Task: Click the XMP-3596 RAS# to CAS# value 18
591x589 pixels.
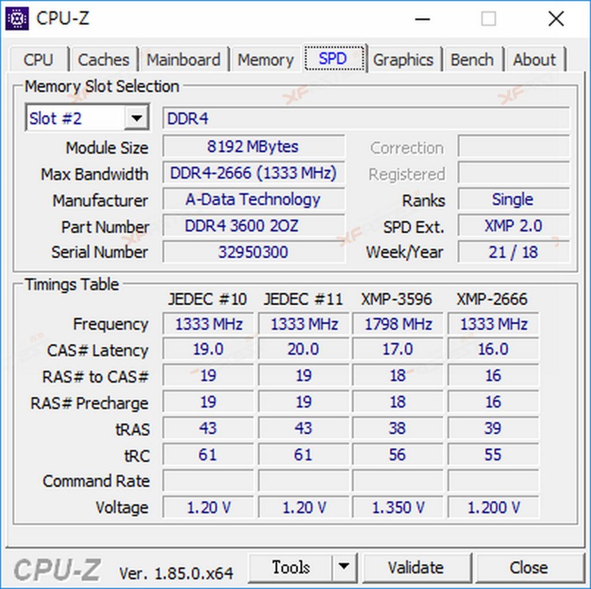Action: [398, 375]
